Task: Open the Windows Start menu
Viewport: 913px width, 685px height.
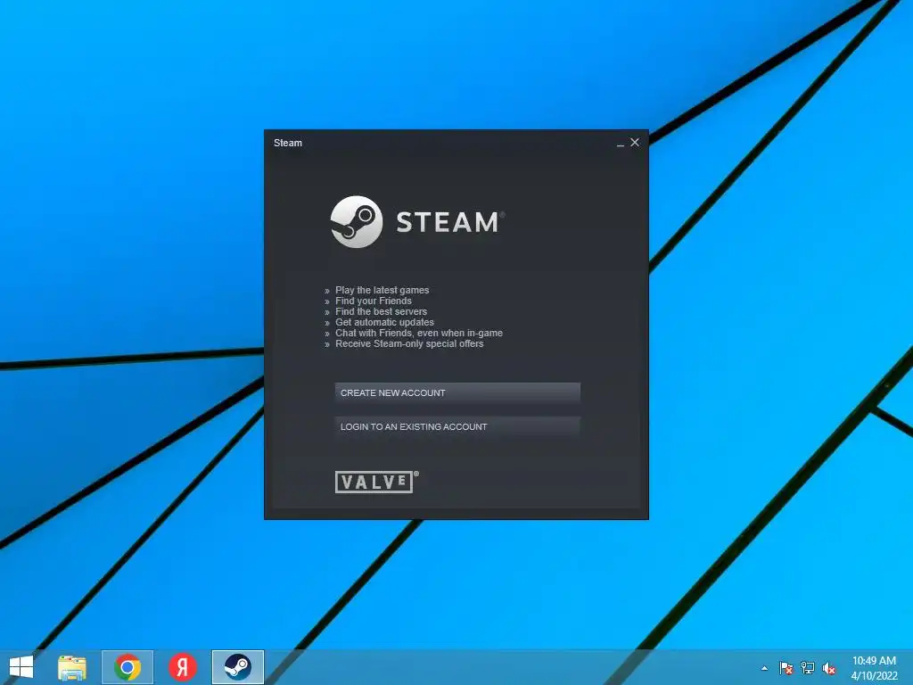Action: pos(21,667)
